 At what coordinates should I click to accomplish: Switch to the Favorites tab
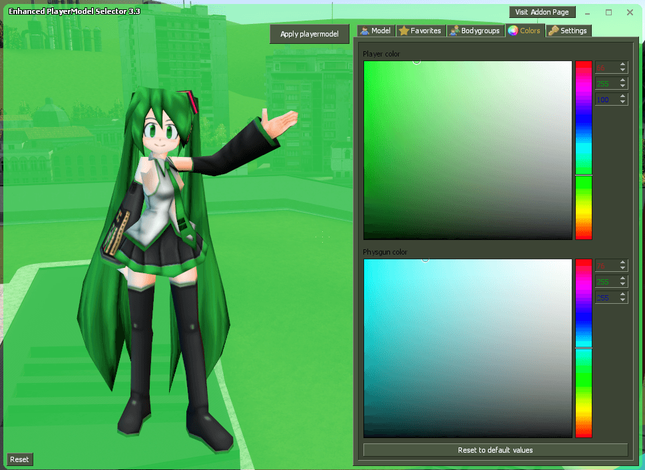[x=421, y=31]
